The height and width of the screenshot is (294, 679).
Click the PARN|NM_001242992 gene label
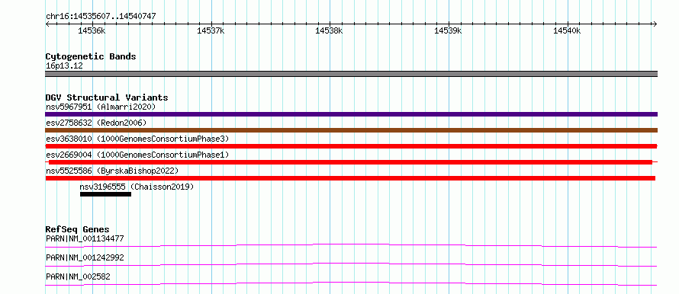point(85,257)
